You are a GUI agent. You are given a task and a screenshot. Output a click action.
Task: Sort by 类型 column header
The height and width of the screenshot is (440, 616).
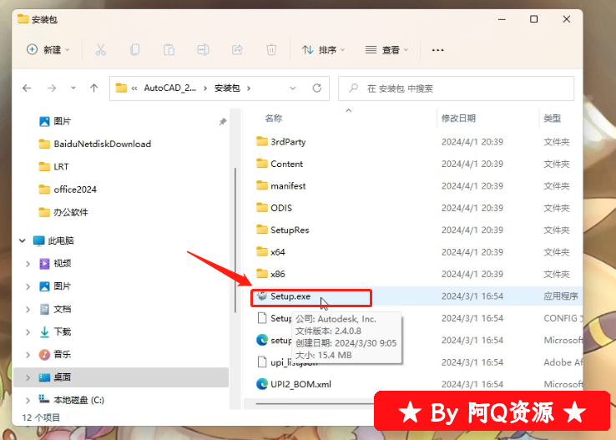tap(552, 119)
